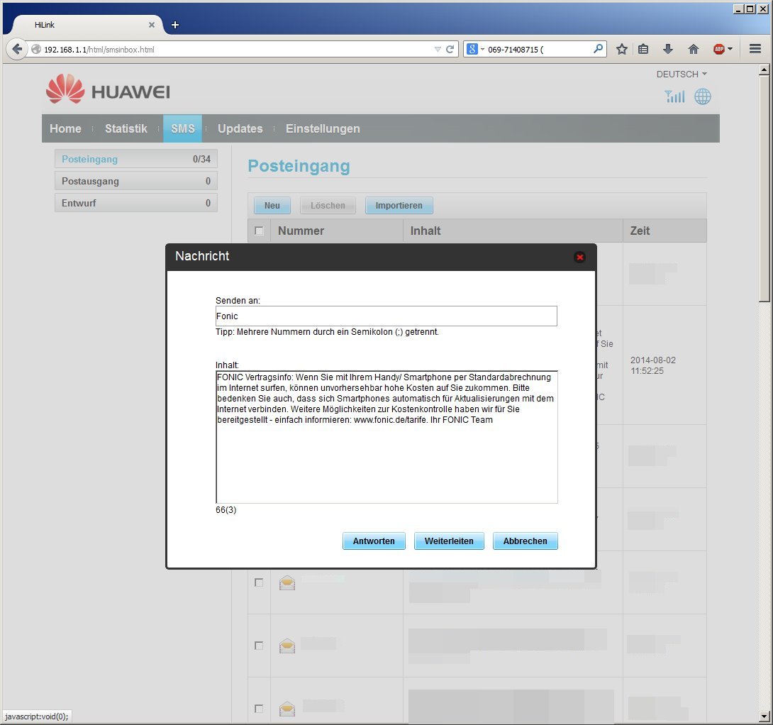Click the Huawei logo
The width and height of the screenshot is (773, 725).
tap(108, 92)
